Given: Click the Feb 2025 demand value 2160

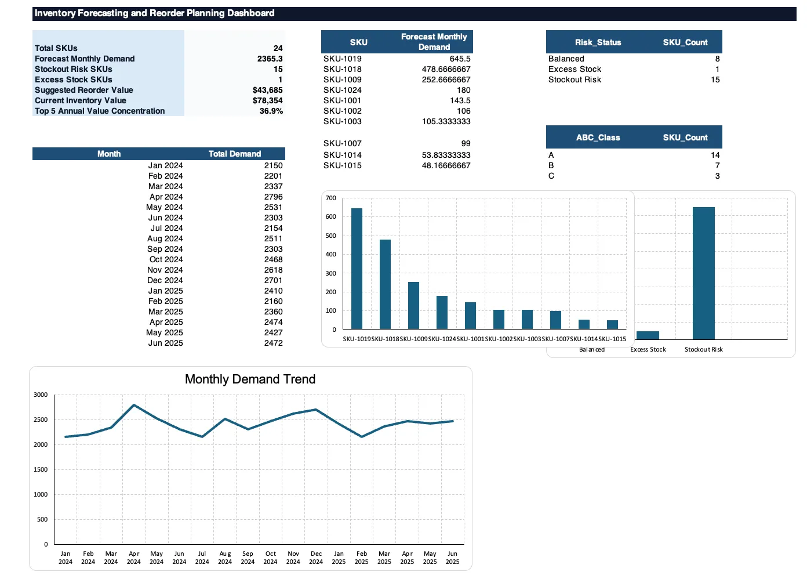Looking at the screenshot, I should pyautogui.click(x=273, y=301).
